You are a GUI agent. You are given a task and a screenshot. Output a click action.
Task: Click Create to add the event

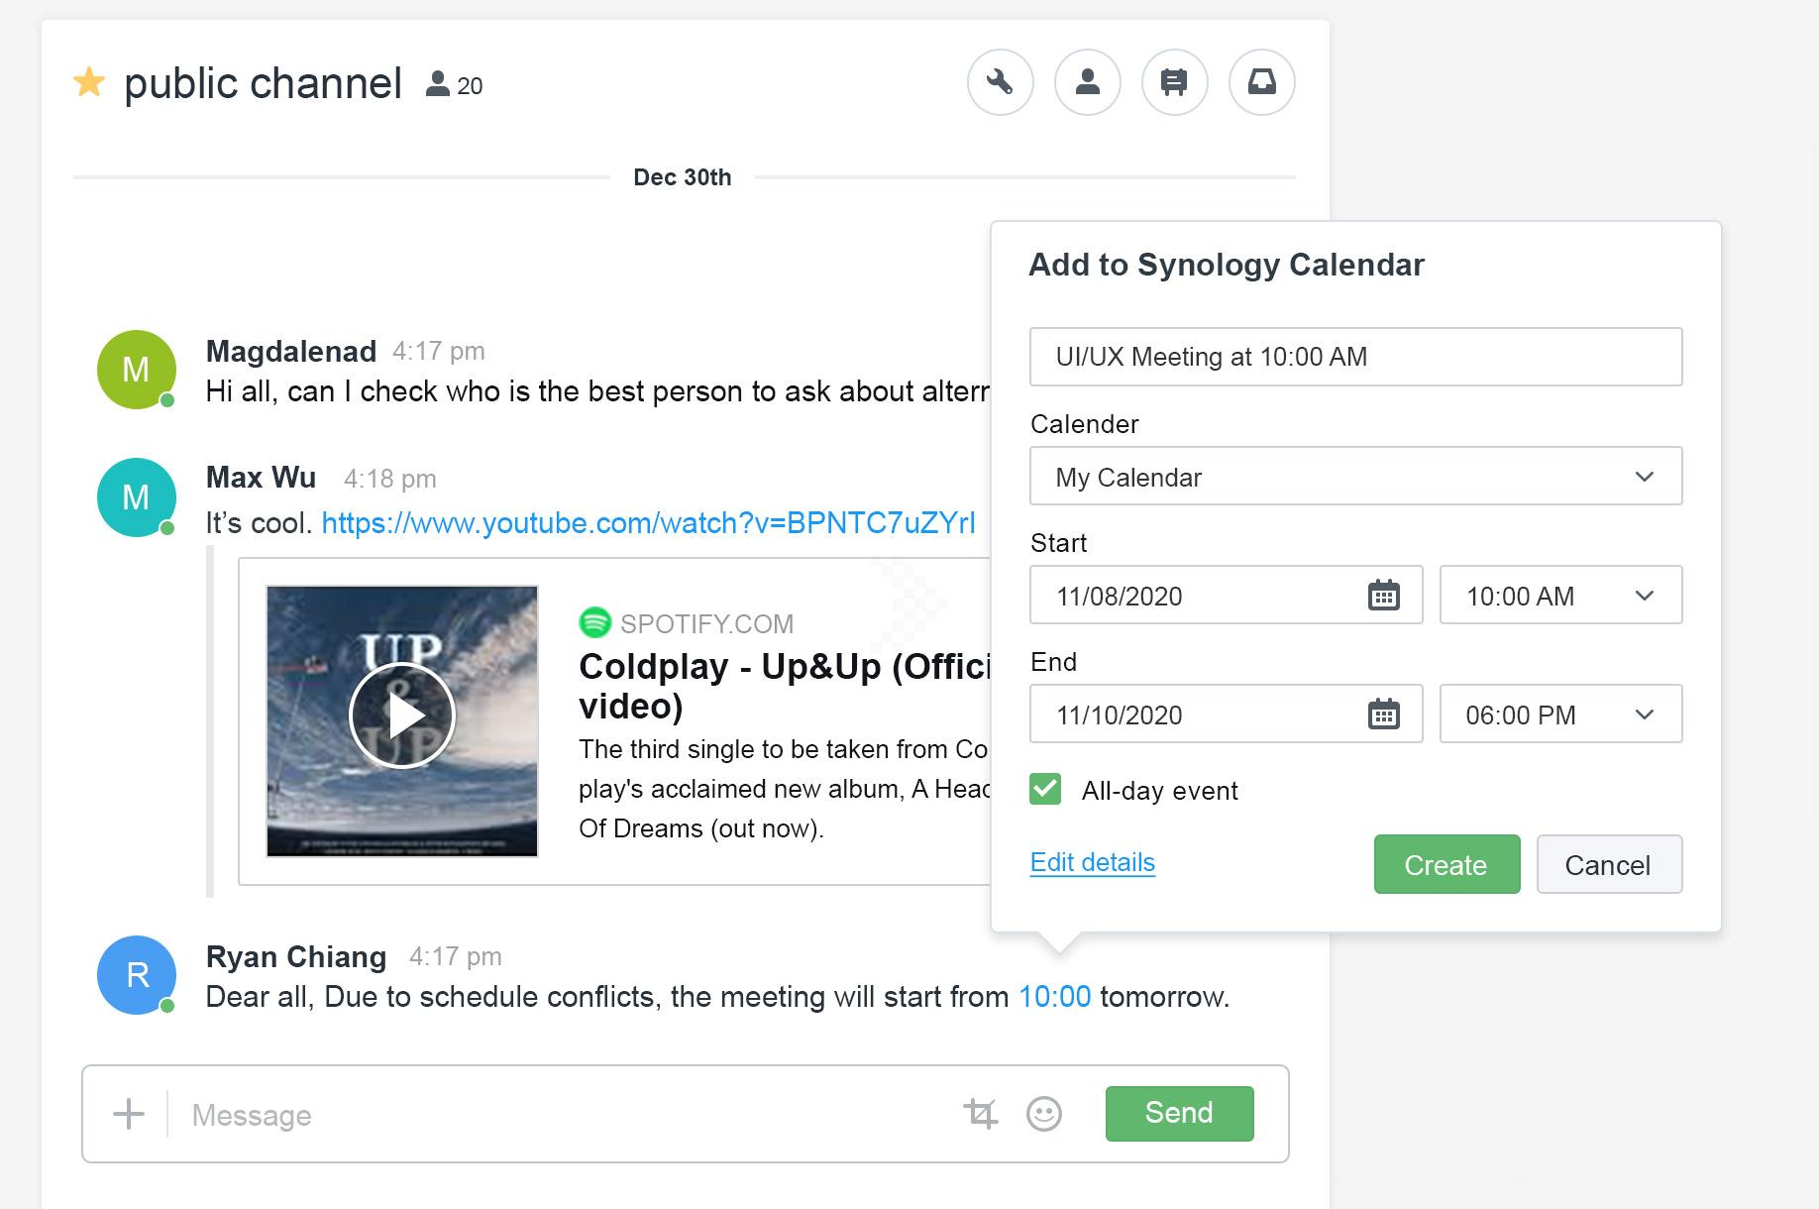[1445, 864]
